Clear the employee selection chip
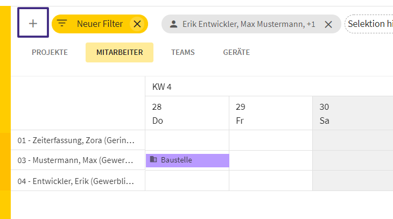393x219 pixels. tap(328, 24)
